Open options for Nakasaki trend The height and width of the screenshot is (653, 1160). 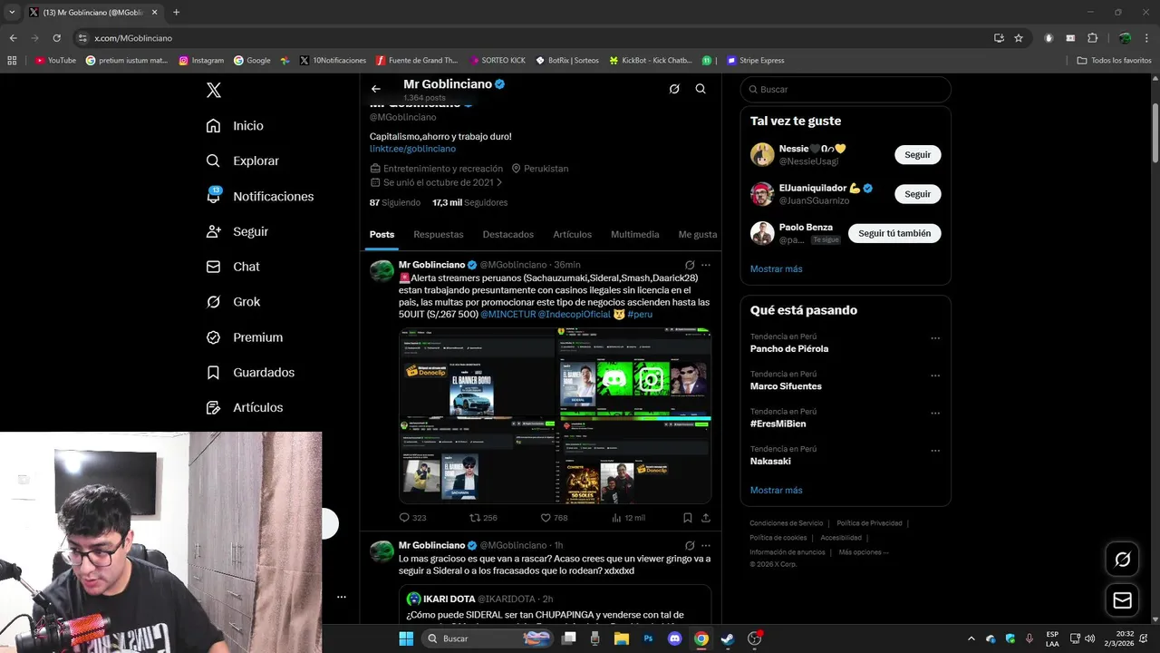coord(935,451)
